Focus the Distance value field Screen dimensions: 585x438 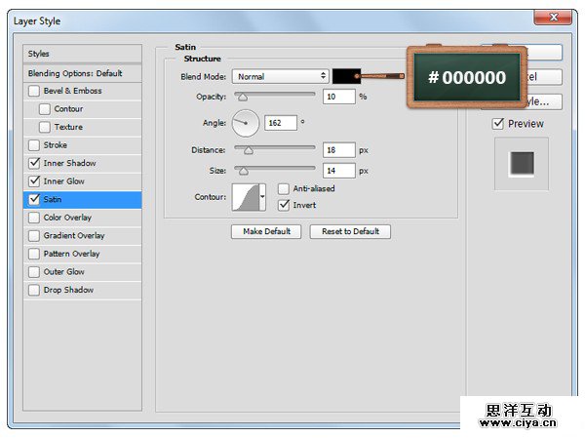(x=338, y=150)
